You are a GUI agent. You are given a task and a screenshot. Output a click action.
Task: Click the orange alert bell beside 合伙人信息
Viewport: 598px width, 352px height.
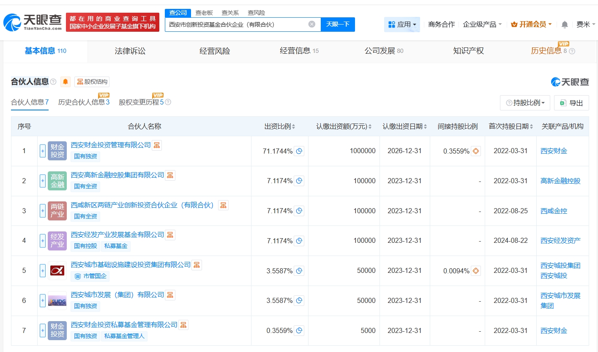click(66, 82)
